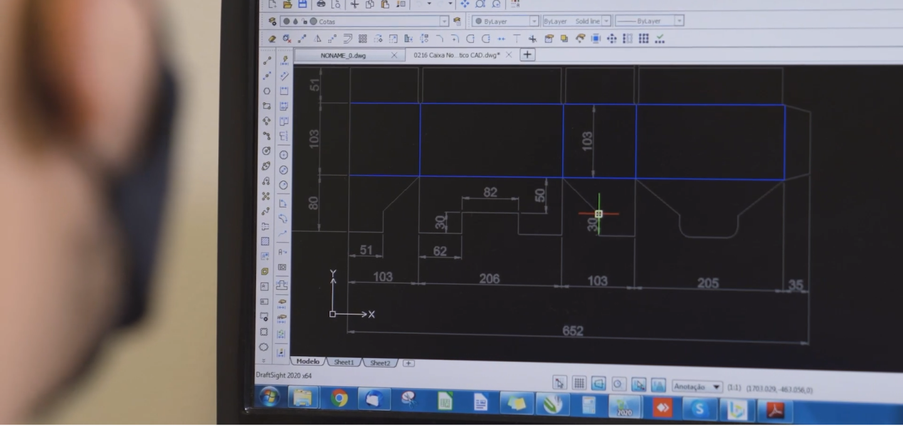Add a new drawing tab with plus button
903x427 pixels.
pyautogui.click(x=527, y=55)
